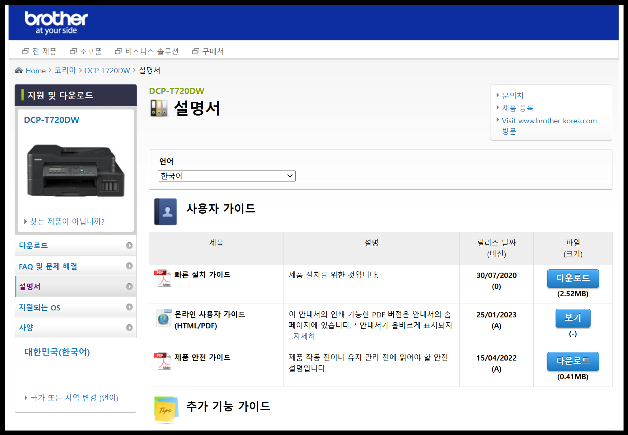Click DCP-T720DW breadcrumb link
The image size is (628, 435).
[107, 71]
